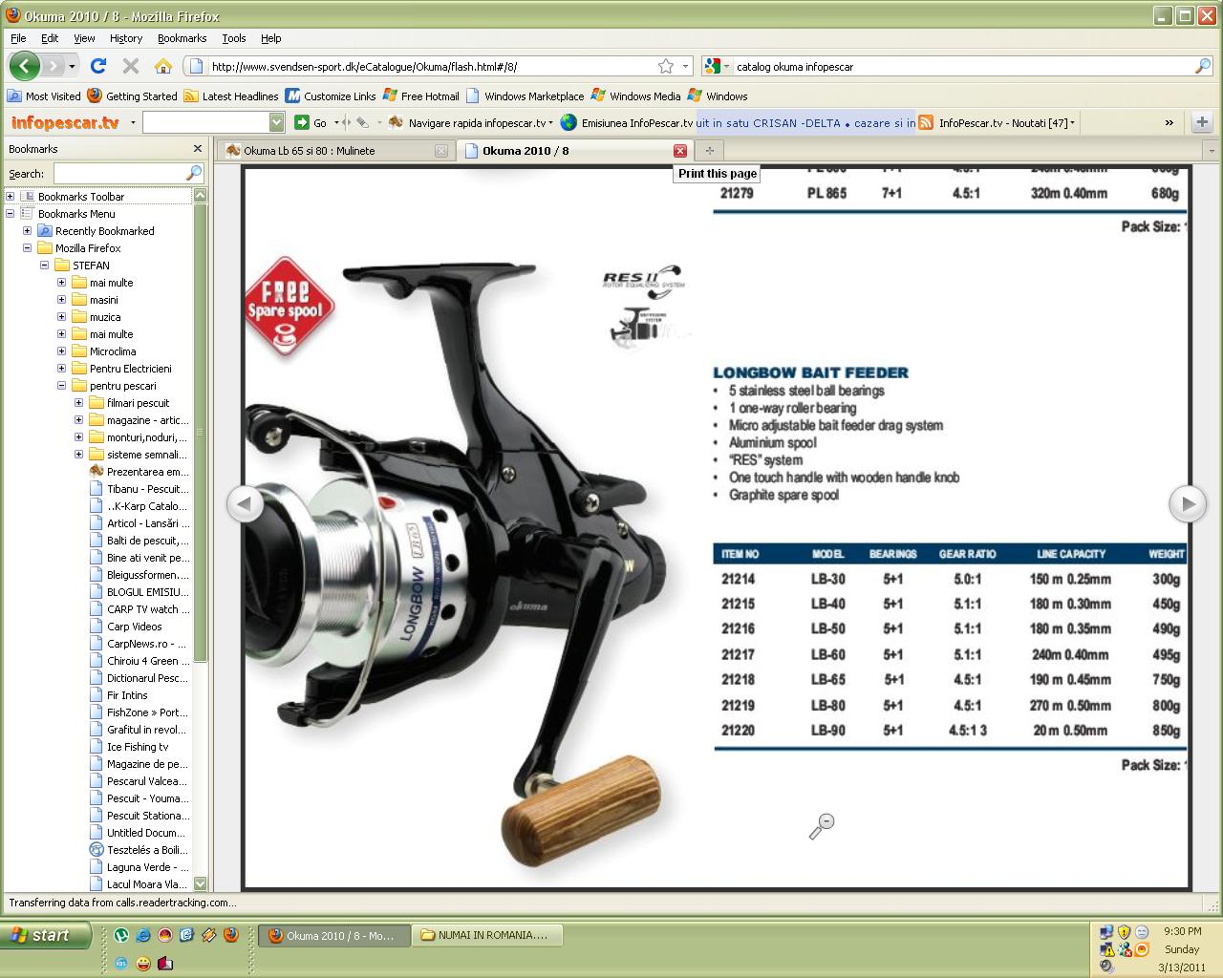Click the Home icon in navigation bar

[163, 66]
